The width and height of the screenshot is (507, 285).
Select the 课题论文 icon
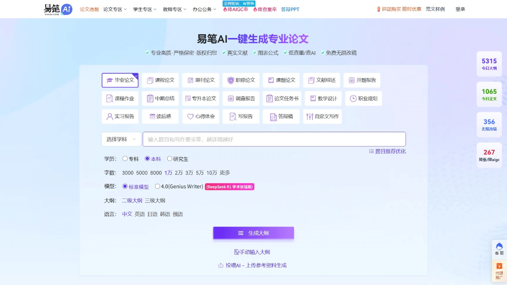pos(271,80)
